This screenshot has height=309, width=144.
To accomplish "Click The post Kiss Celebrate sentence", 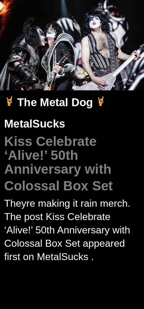I will tap(57, 217).
